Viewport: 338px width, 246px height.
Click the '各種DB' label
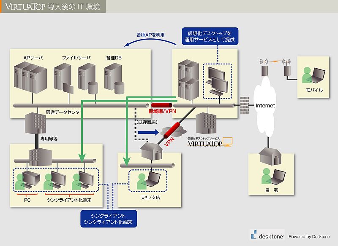tap(114, 58)
